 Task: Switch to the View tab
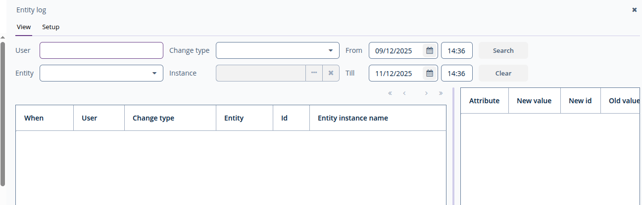tap(24, 27)
